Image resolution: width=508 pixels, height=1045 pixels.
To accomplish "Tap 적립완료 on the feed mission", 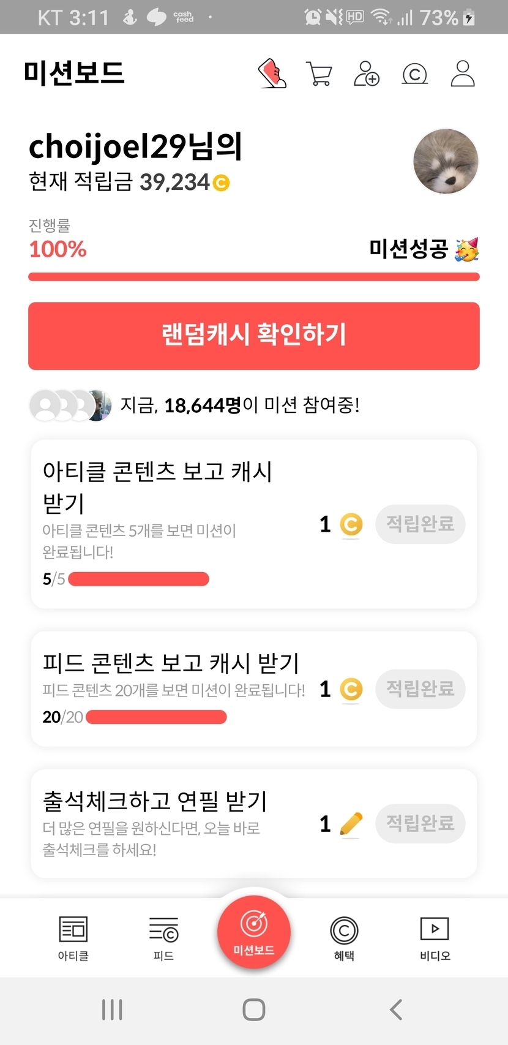I will [x=420, y=689].
